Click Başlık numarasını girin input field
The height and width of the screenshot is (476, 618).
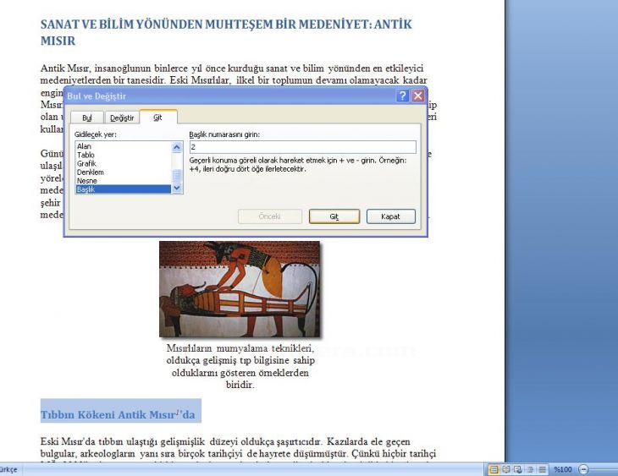tap(303, 147)
